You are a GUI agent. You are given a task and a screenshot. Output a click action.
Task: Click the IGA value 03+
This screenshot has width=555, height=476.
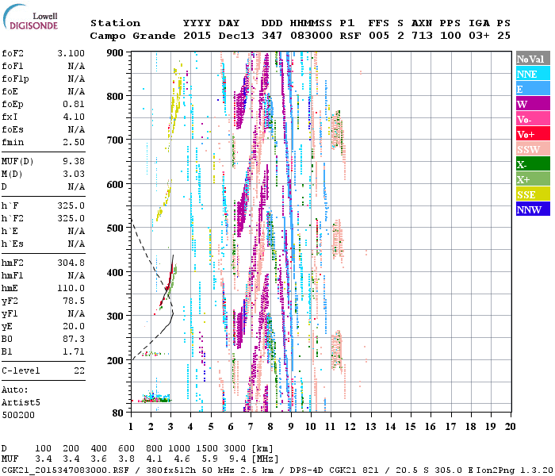coord(479,36)
